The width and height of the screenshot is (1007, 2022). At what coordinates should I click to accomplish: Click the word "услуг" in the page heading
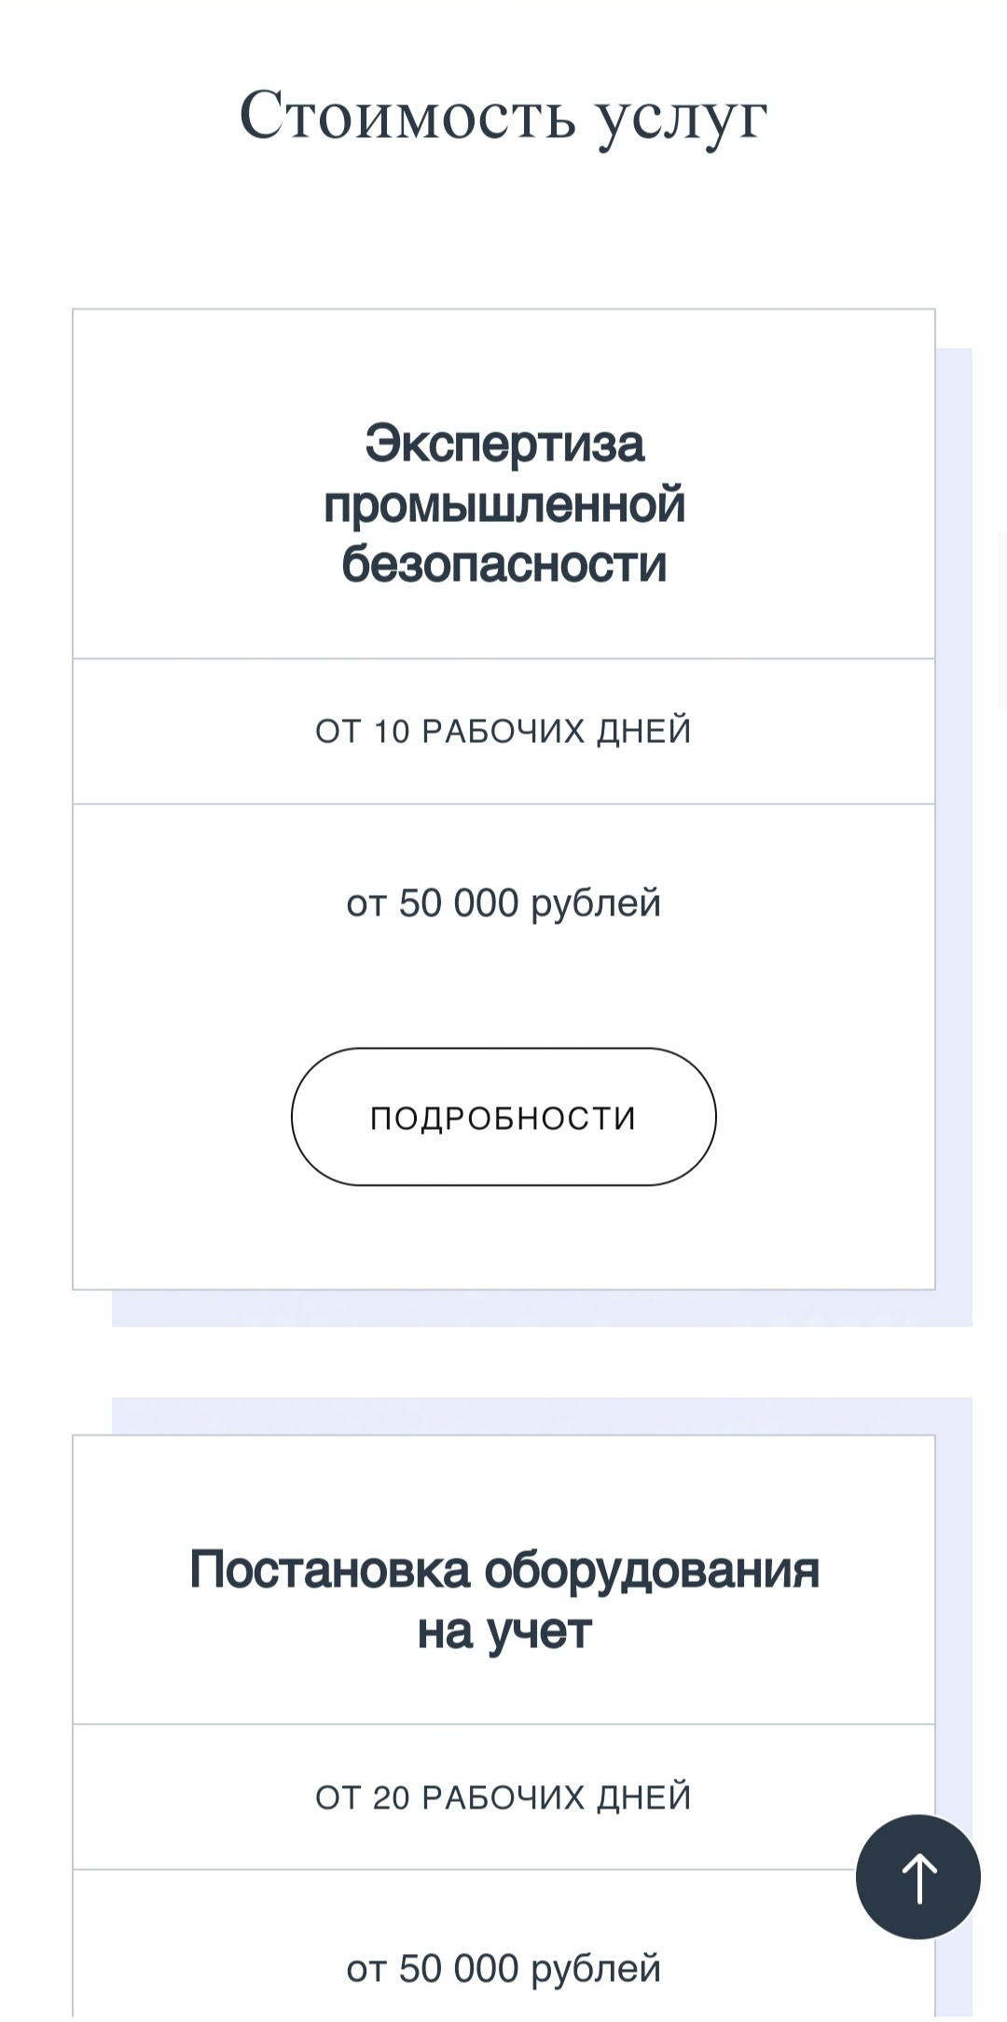click(x=682, y=117)
